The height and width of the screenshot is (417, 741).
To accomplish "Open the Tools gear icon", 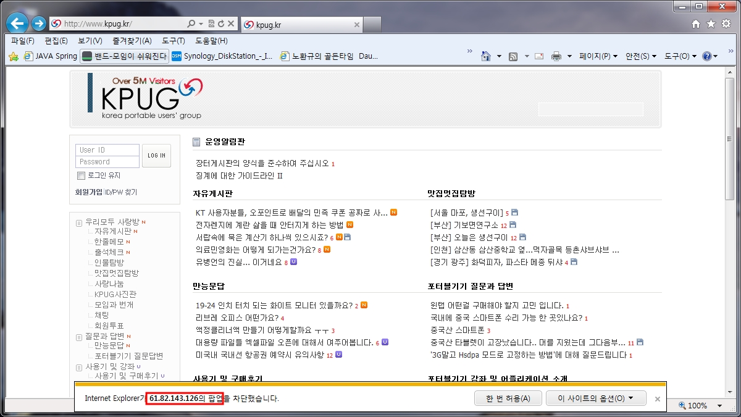I will (725, 23).
